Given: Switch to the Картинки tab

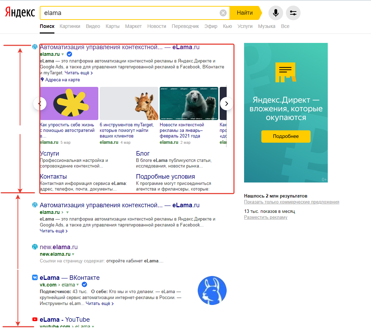Looking at the screenshot, I should 70,26.
